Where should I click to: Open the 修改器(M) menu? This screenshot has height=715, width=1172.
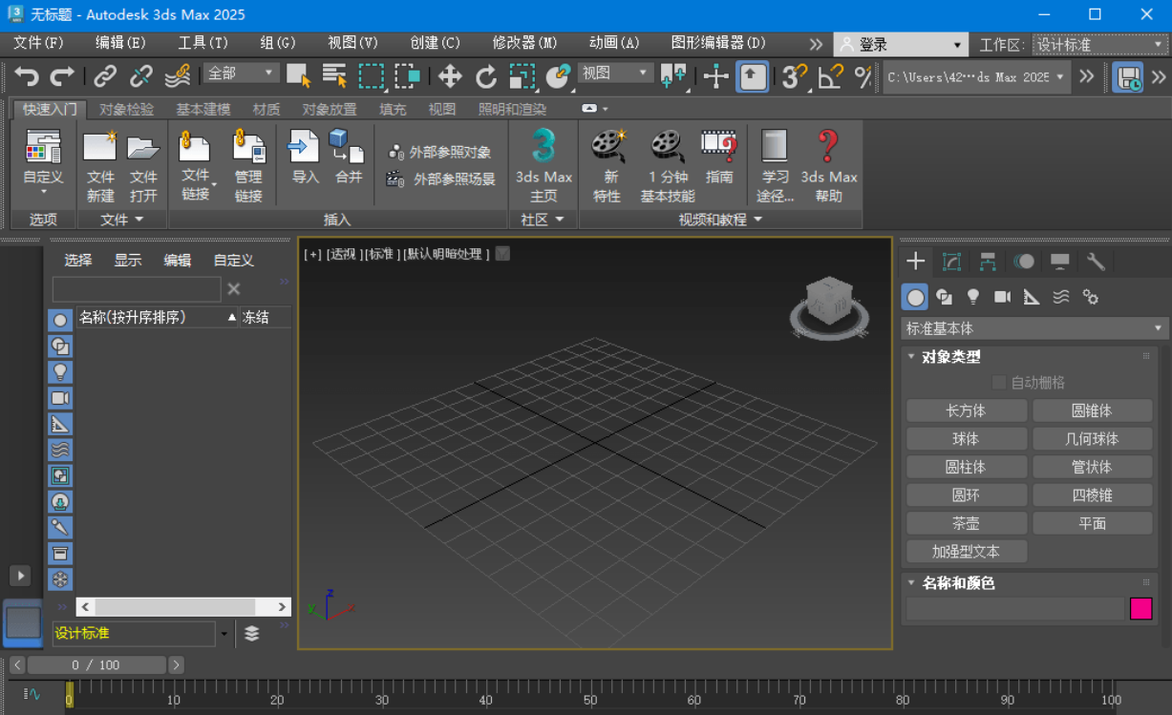[524, 43]
